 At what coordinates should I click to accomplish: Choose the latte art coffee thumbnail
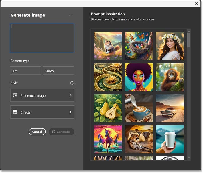(x=139, y=108)
